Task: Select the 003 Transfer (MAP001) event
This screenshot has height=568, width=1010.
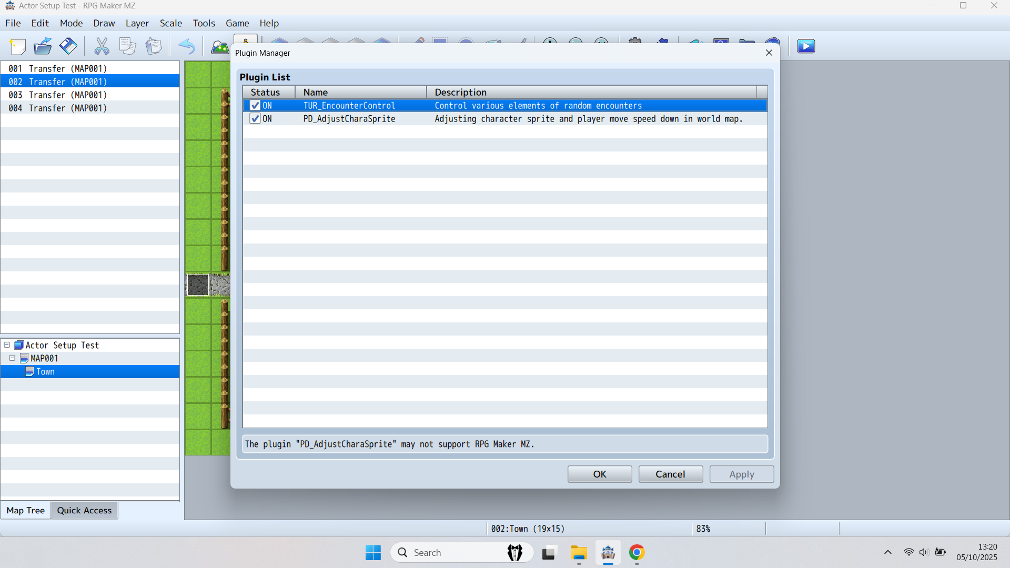Action: [90, 95]
